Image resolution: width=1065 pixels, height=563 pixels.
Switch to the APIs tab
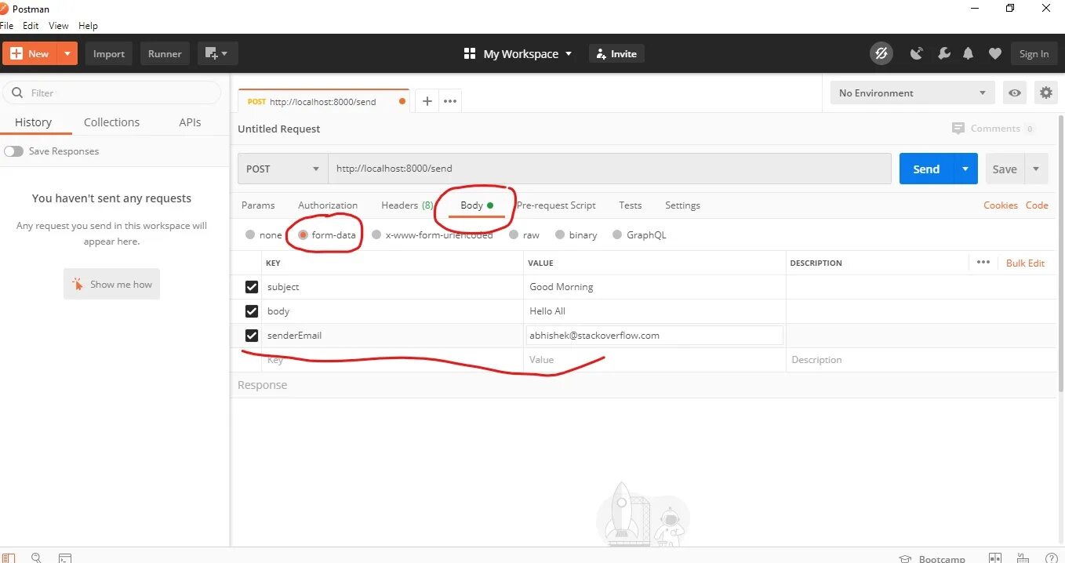[x=190, y=122]
